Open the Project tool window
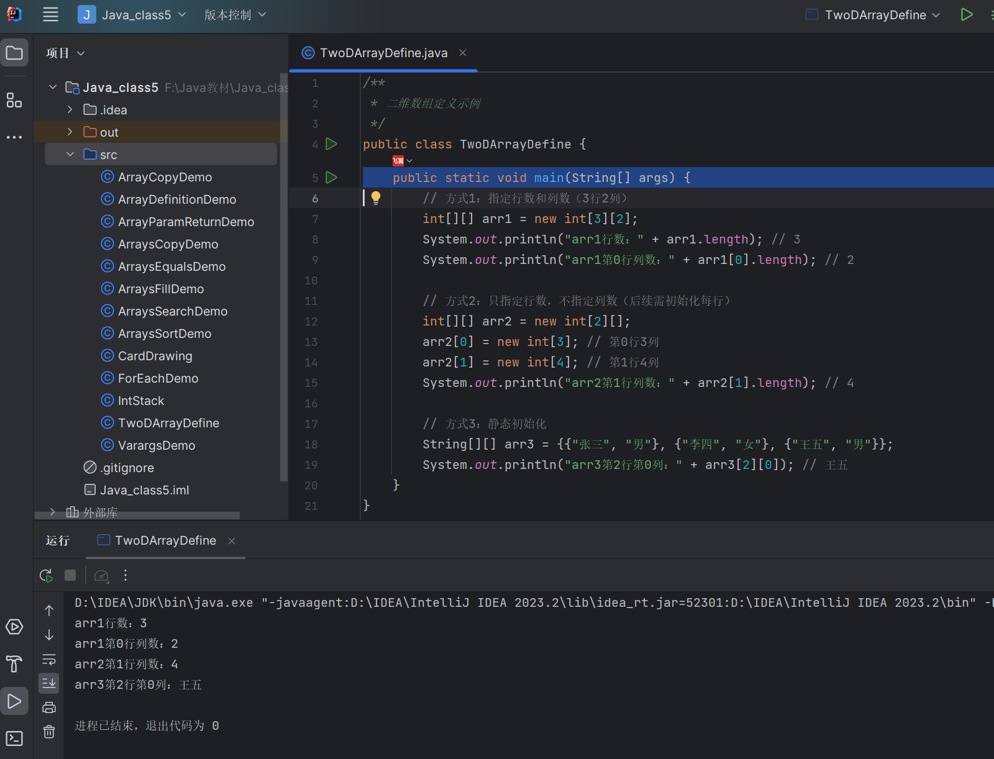994x759 pixels. pos(14,53)
